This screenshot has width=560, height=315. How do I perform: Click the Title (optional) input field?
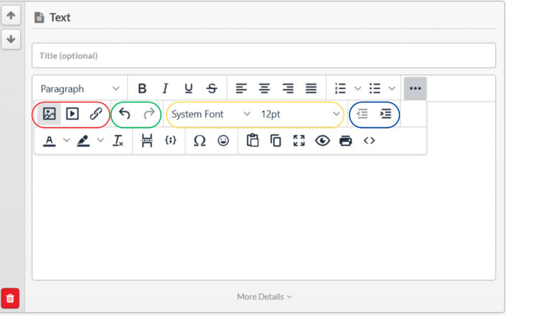point(263,55)
